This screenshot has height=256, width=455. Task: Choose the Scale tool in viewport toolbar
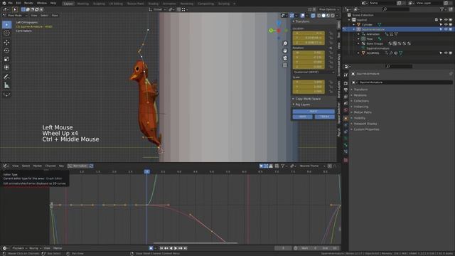coord(6,59)
